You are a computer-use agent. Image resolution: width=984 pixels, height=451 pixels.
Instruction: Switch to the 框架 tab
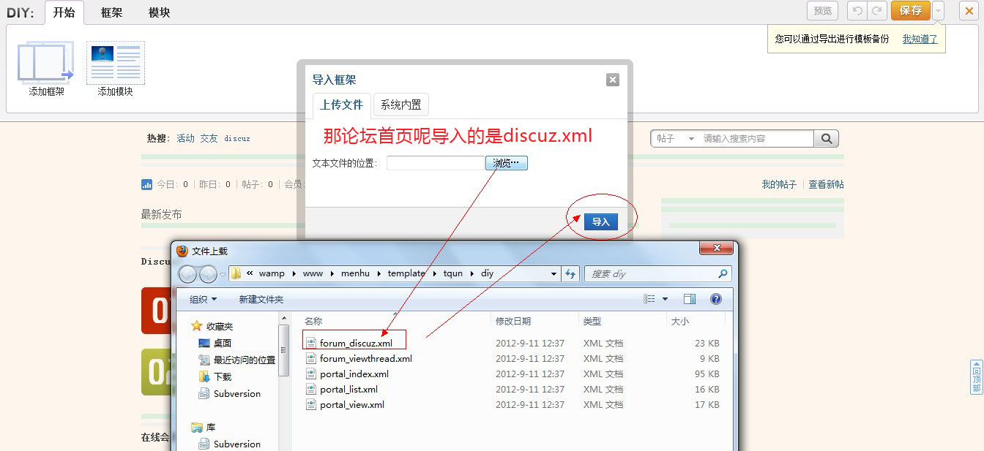pos(111,12)
